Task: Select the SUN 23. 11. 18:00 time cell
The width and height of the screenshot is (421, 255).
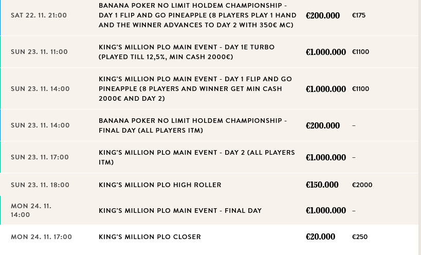Action: [40, 185]
